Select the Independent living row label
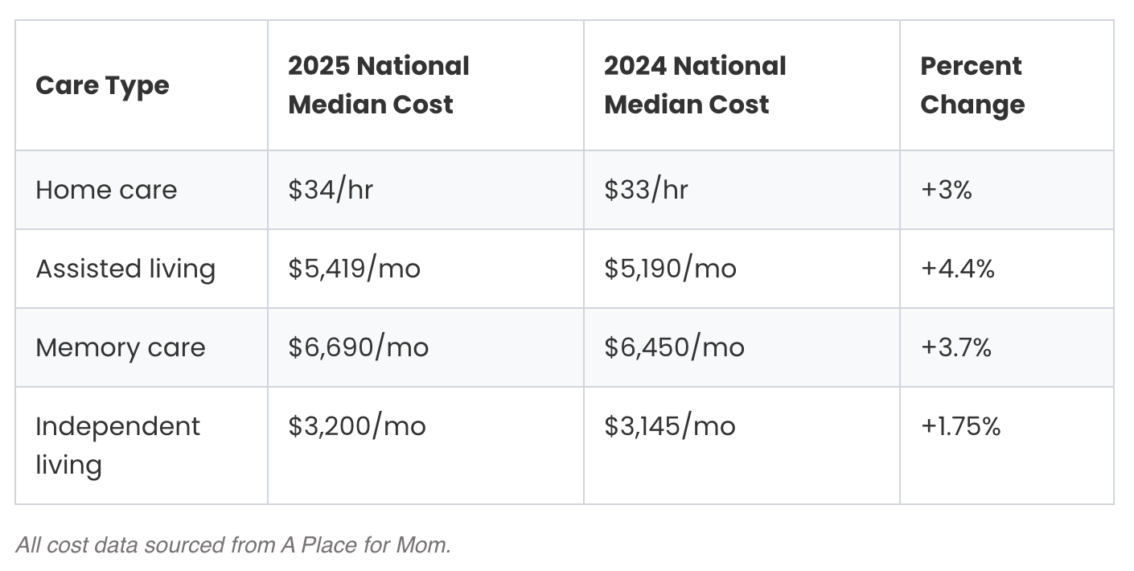The height and width of the screenshot is (571, 1134). click(x=117, y=445)
